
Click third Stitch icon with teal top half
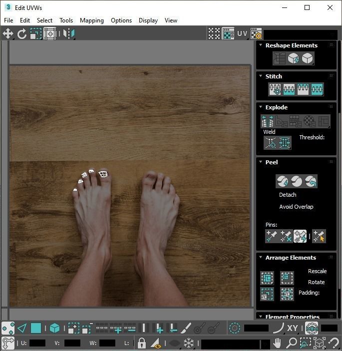tap(303, 89)
